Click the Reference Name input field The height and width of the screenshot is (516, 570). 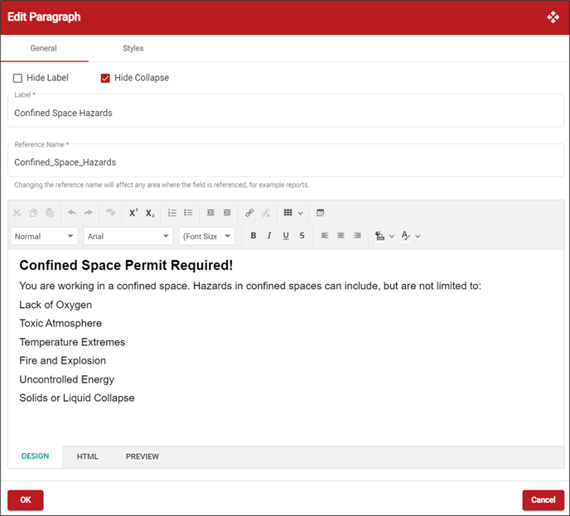pyautogui.click(x=286, y=160)
